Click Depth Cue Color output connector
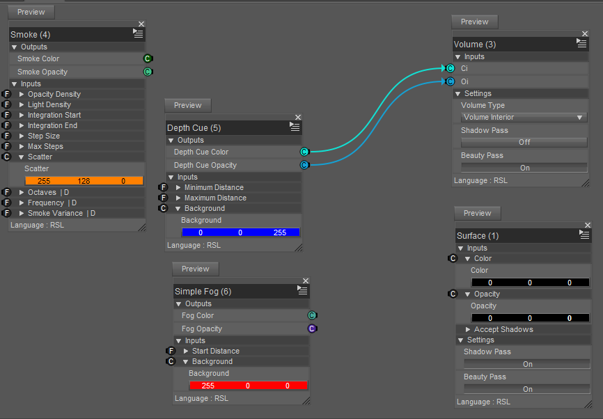Viewport: 603px width, 419px height. point(304,152)
